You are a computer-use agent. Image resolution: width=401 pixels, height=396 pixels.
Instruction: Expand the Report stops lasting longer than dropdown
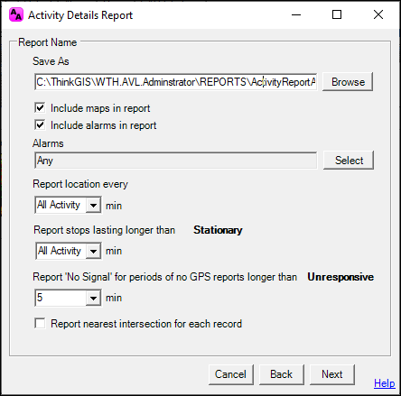click(93, 251)
